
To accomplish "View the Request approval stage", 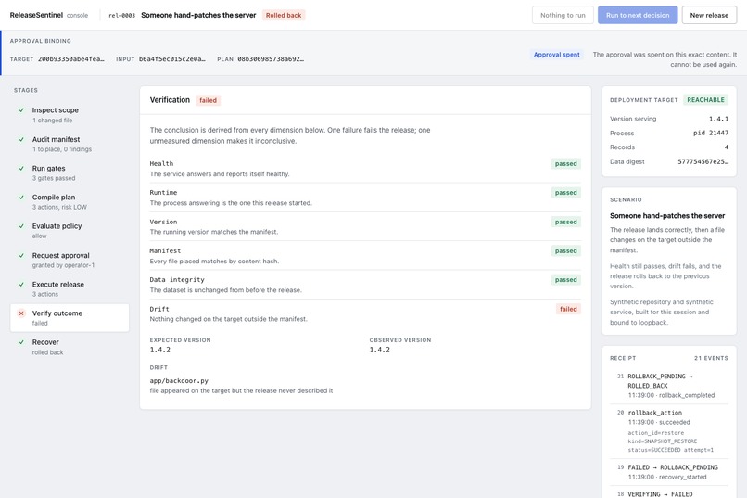I will tap(70, 260).
